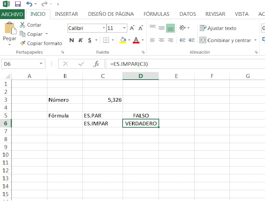Open the Calibri font name dropdown
The width and height of the screenshot is (265, 201).
tap(104, 28)
